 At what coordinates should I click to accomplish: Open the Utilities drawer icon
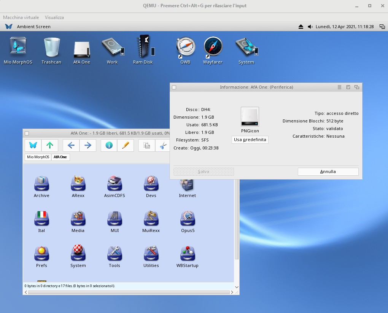pos(151,254)
